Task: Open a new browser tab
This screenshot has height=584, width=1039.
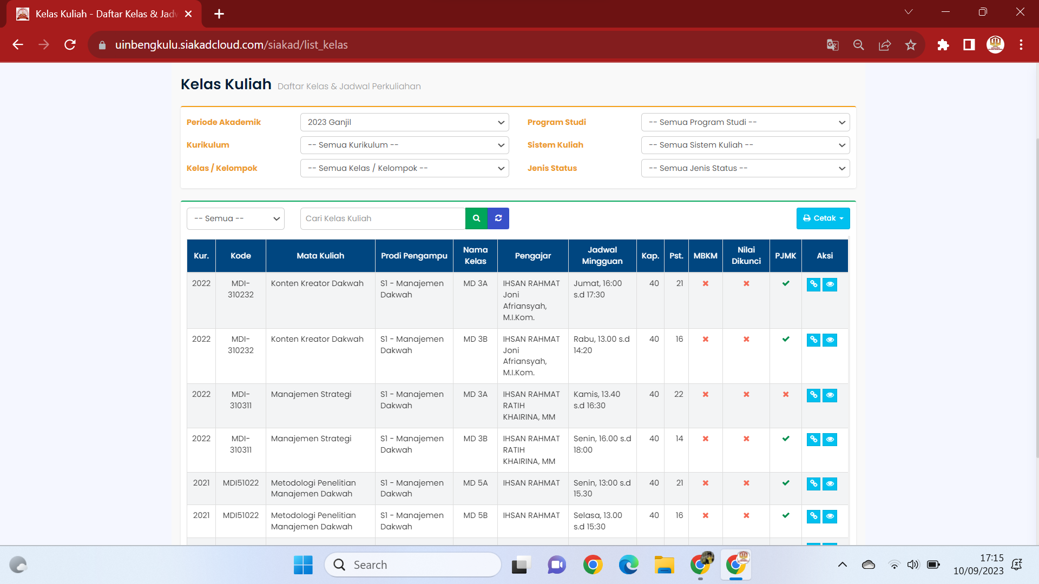Action: (x=219, y=14)
